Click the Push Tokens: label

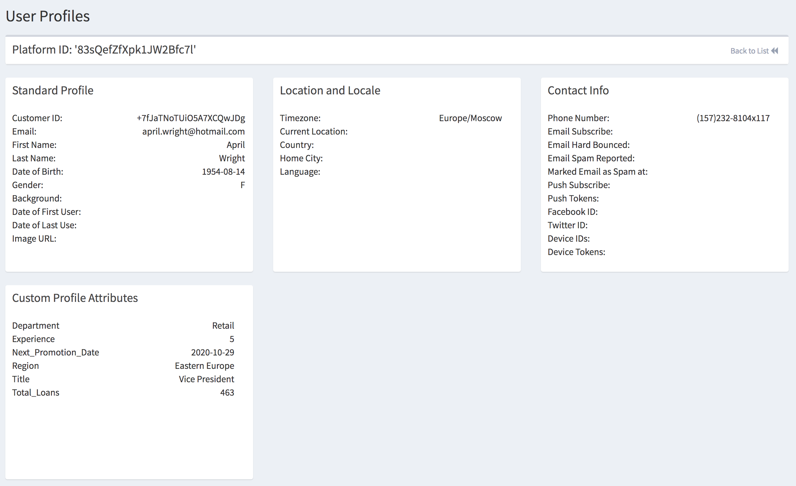573,198
